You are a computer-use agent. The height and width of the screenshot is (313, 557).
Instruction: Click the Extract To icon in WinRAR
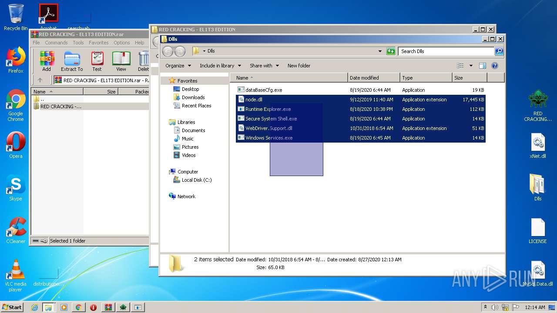click(x=72, y=61)
